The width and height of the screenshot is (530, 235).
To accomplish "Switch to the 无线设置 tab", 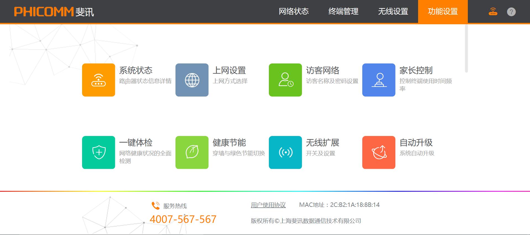I will point(393,11).
